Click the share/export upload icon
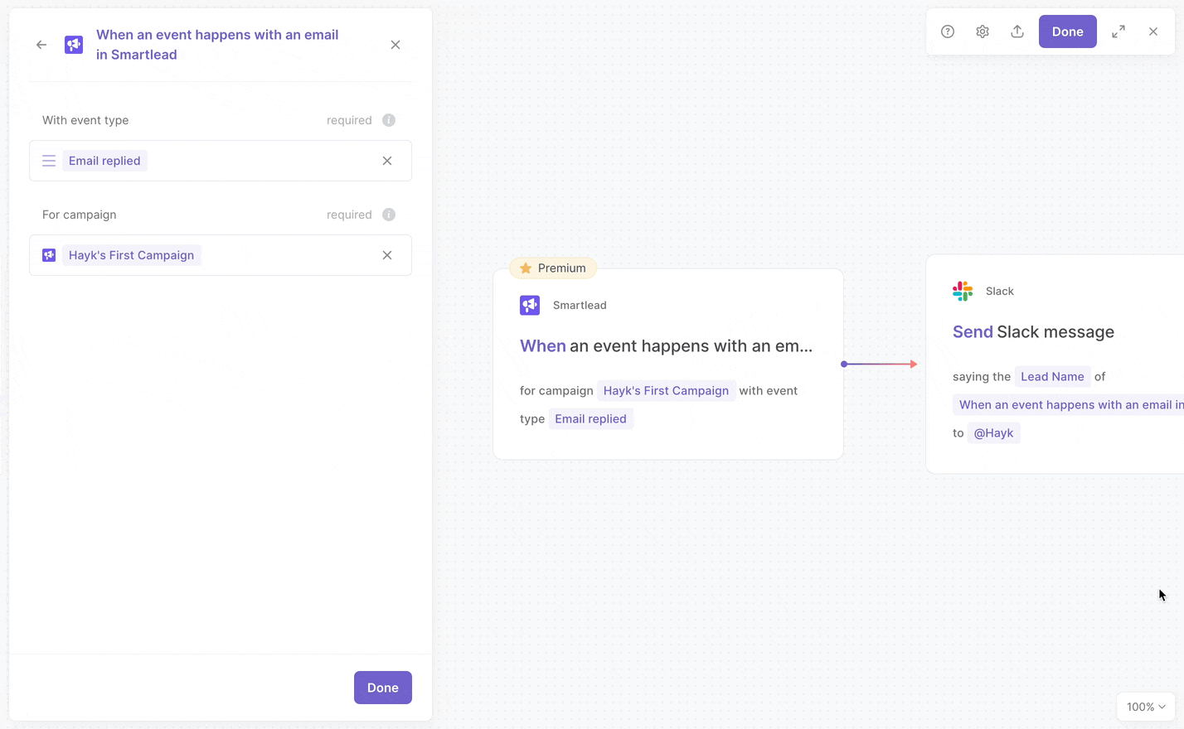1184x729 pixels. (x=1017, y=31)
